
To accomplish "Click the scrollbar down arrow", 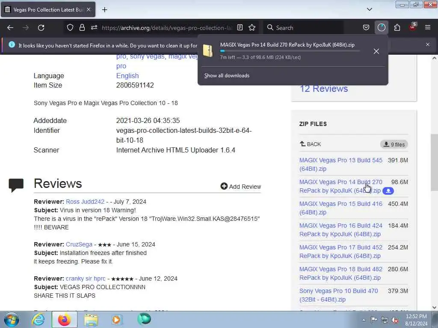I will [434, 307].
